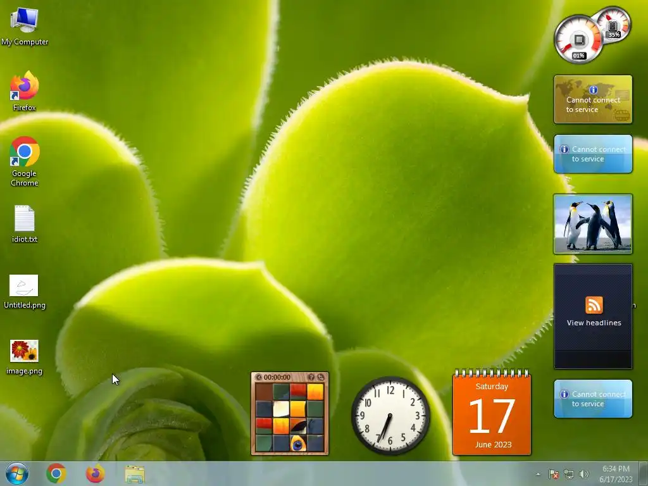Click the gold currency gadget
The image size is (648, 486).
(593, 99)
